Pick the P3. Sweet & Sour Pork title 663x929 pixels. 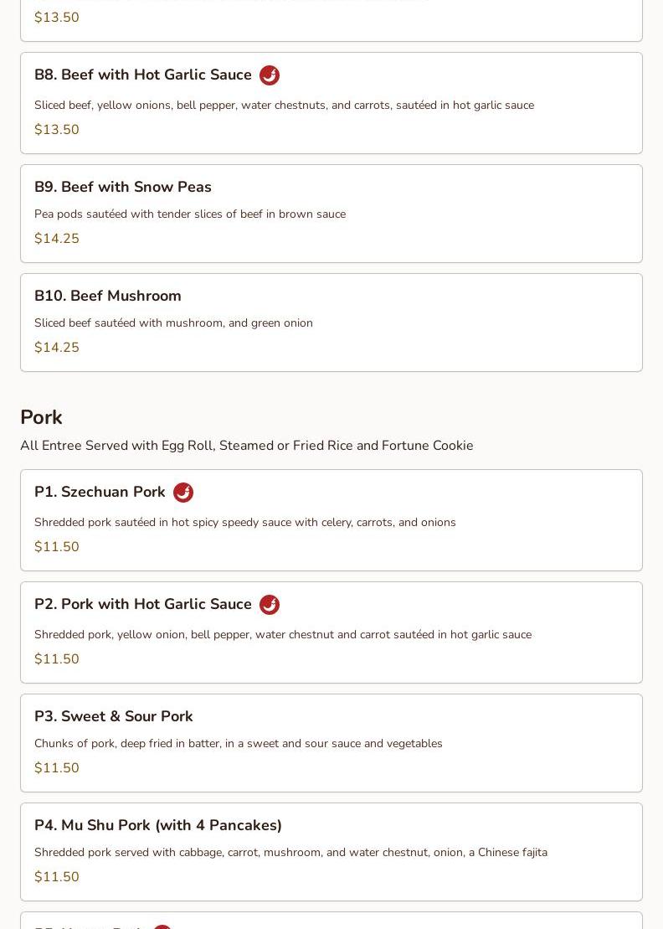click(x=114, y=716)
